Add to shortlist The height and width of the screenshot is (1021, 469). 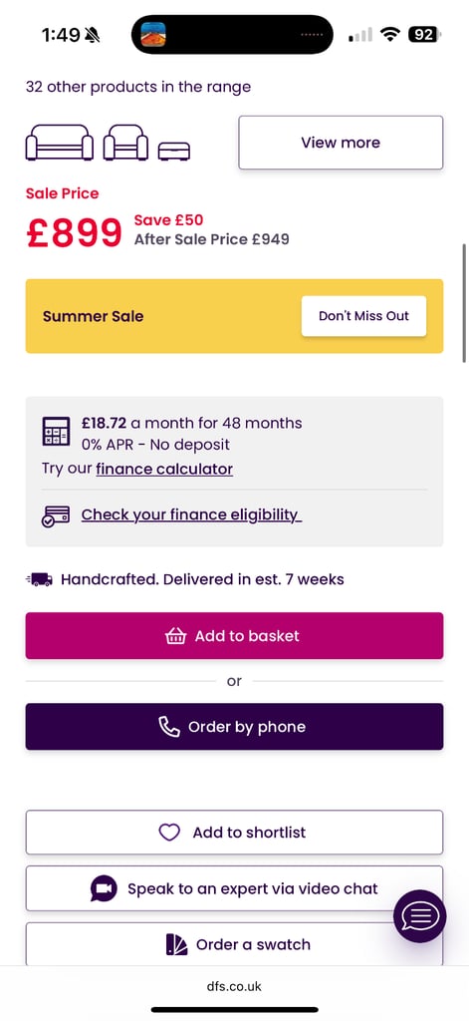234,833
